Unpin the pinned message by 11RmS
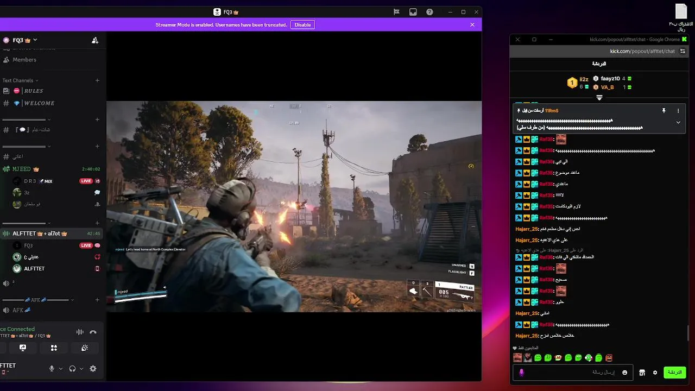The width and height of the screenshot is (695, 391). 664,111
